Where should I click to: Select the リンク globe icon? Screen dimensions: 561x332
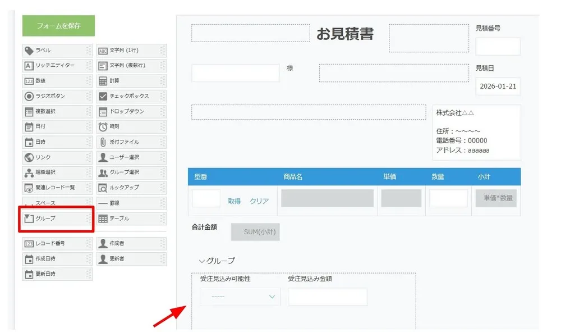pos(29,157)
